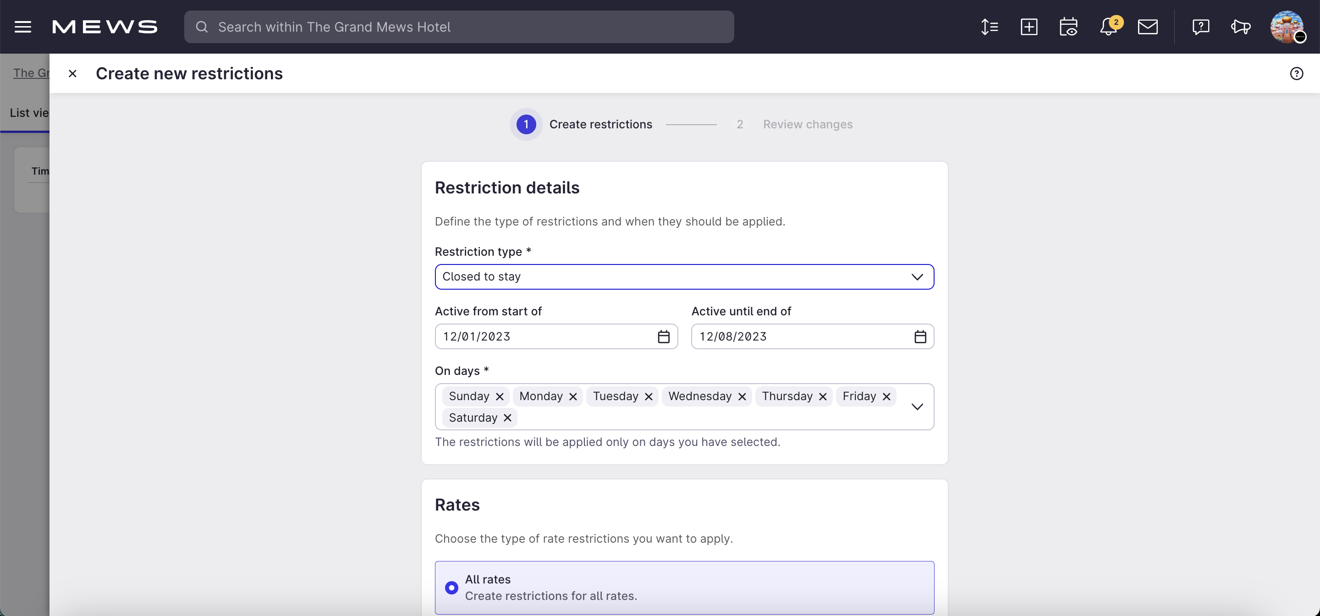This screenshot has height=616, width=1320.
Task: Select the All rates radio button
Action: 451,587
